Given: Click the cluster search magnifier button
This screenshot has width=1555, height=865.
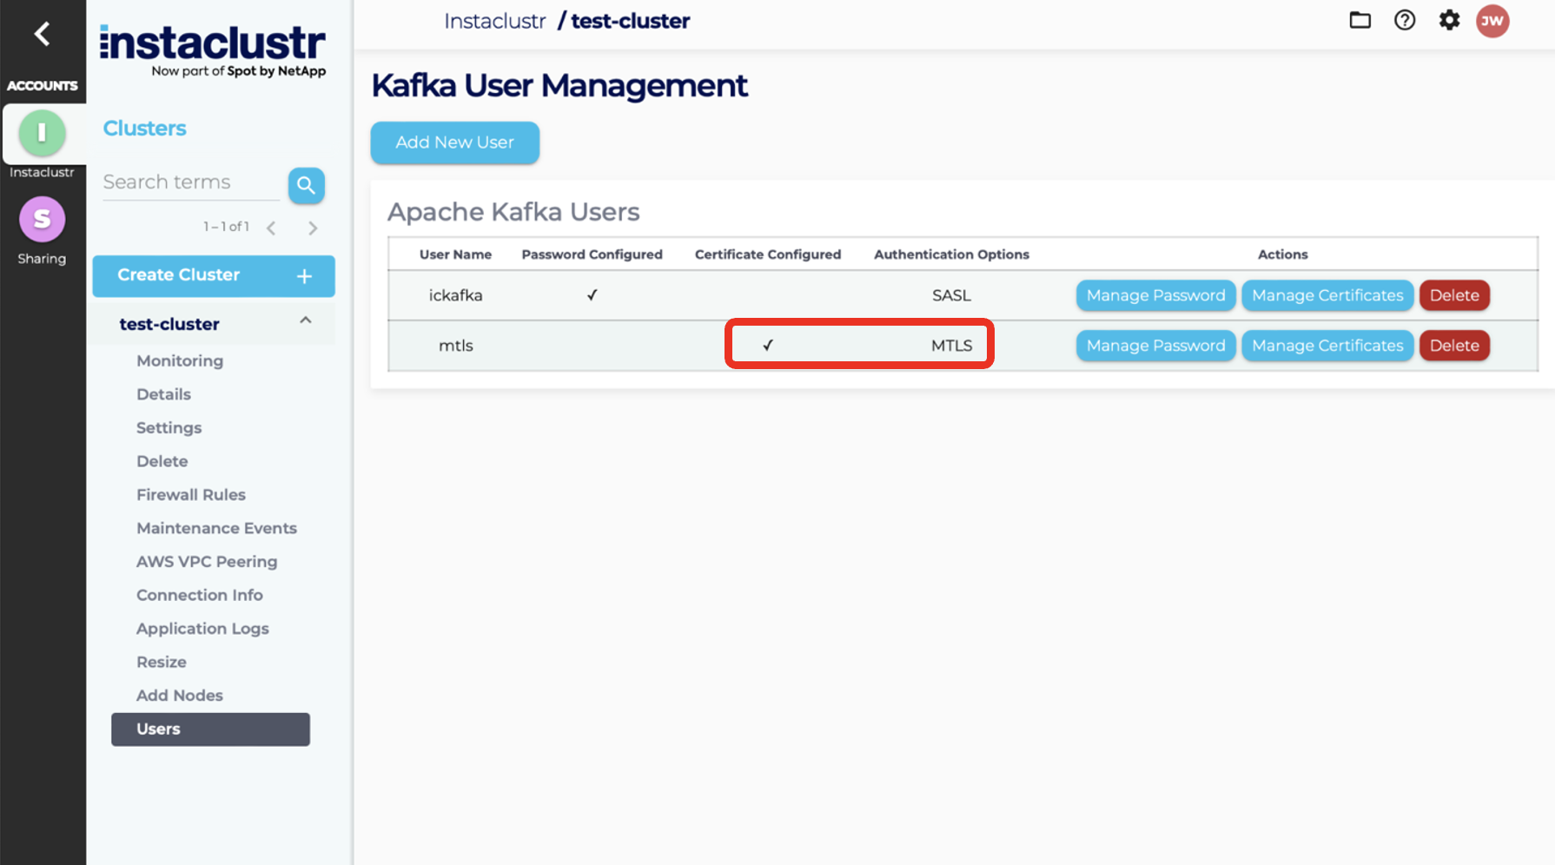Looking at the screenshot, I should [x=306, y=185].
